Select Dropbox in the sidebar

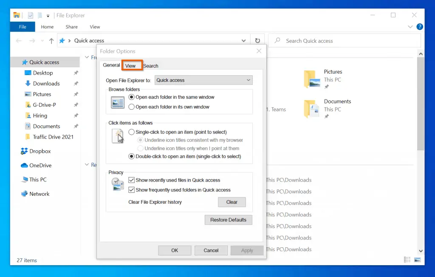coord(40,151)
